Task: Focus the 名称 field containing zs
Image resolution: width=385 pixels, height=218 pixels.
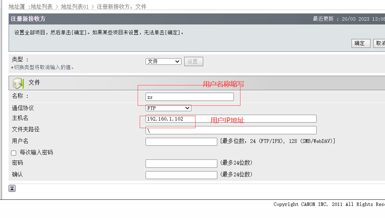Action: point(190,97)
